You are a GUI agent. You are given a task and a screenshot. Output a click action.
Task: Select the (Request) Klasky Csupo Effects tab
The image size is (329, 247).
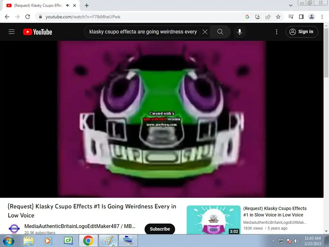(x=38, y=5)
